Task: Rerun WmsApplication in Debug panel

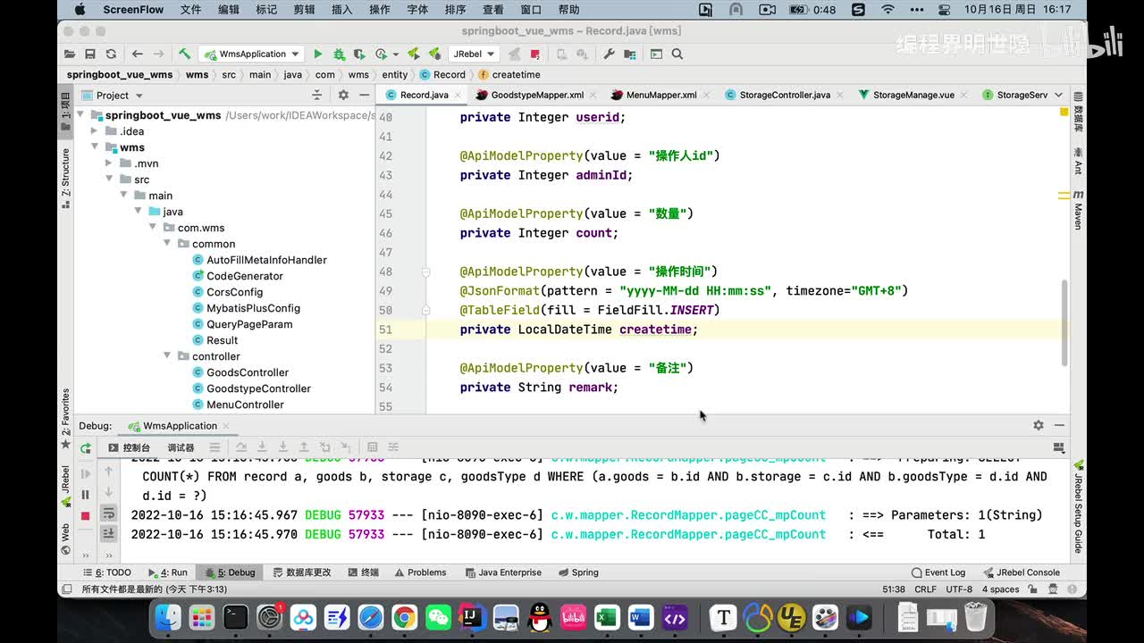Action: [x=86, y=448]
